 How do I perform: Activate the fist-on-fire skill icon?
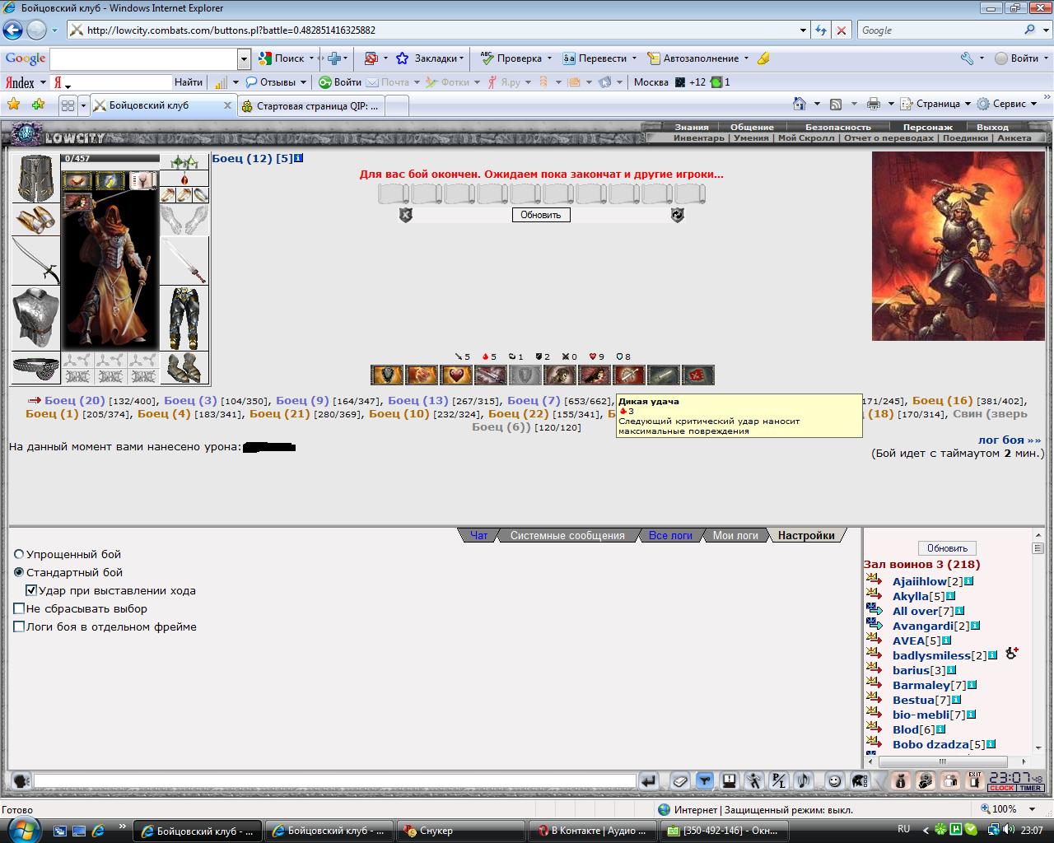coord(422,375)
